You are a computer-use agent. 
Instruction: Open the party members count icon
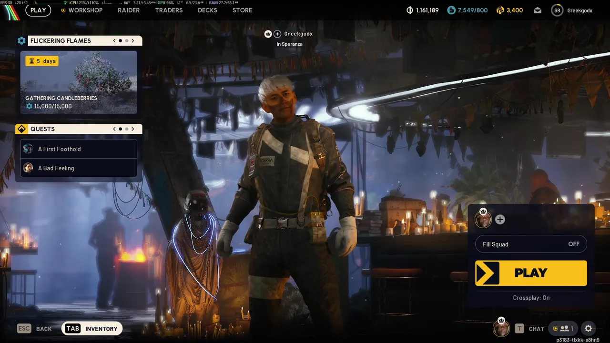coord(563,329)
